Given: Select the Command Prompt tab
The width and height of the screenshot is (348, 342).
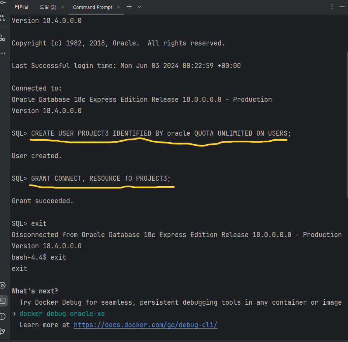Looking at the screenshot, I should [x=92, y=7].
